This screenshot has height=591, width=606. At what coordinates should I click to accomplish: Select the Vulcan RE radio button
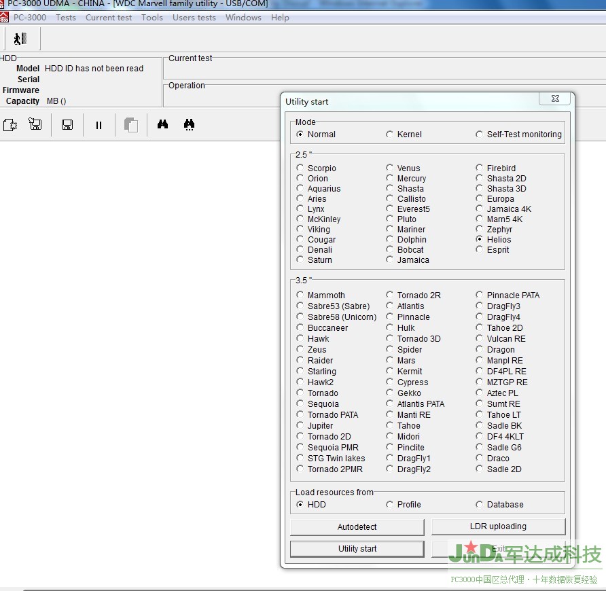click(479, 338)
